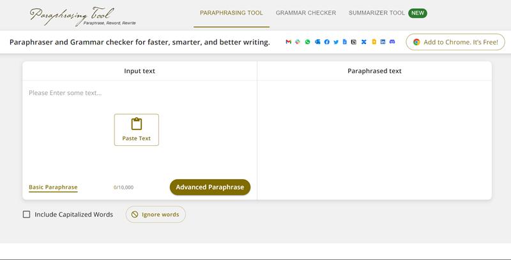Enable Include Capitalized Words checkbox
The image size is (511, 260).
[x=26, y=215]
